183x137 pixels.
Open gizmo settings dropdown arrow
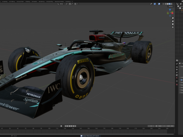(x=157, y=4)
